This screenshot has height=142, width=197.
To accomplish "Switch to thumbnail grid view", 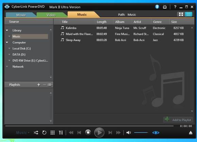I will (x=181, y=14).
